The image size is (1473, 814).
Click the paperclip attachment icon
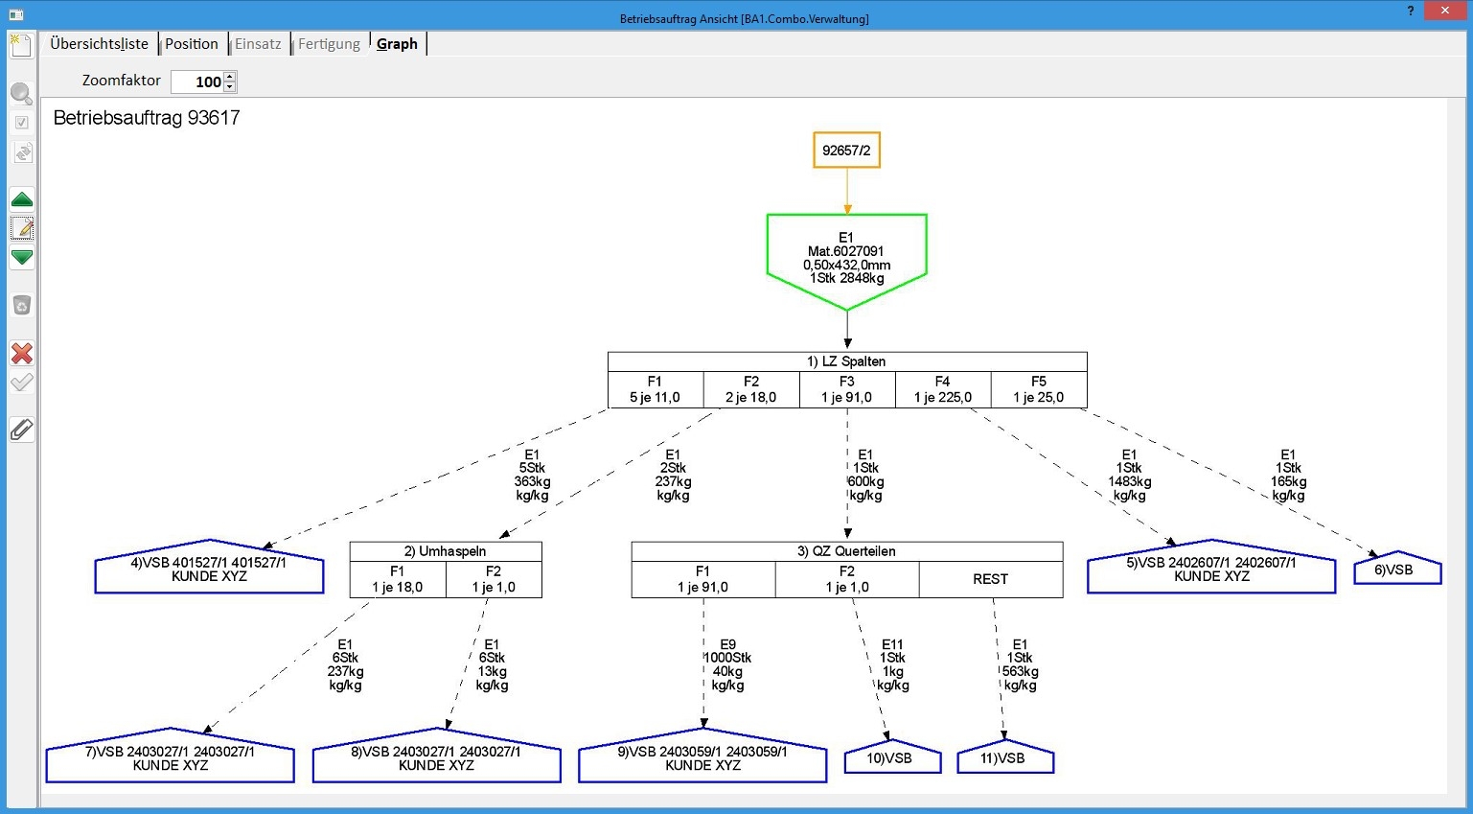tap(21, 430)
